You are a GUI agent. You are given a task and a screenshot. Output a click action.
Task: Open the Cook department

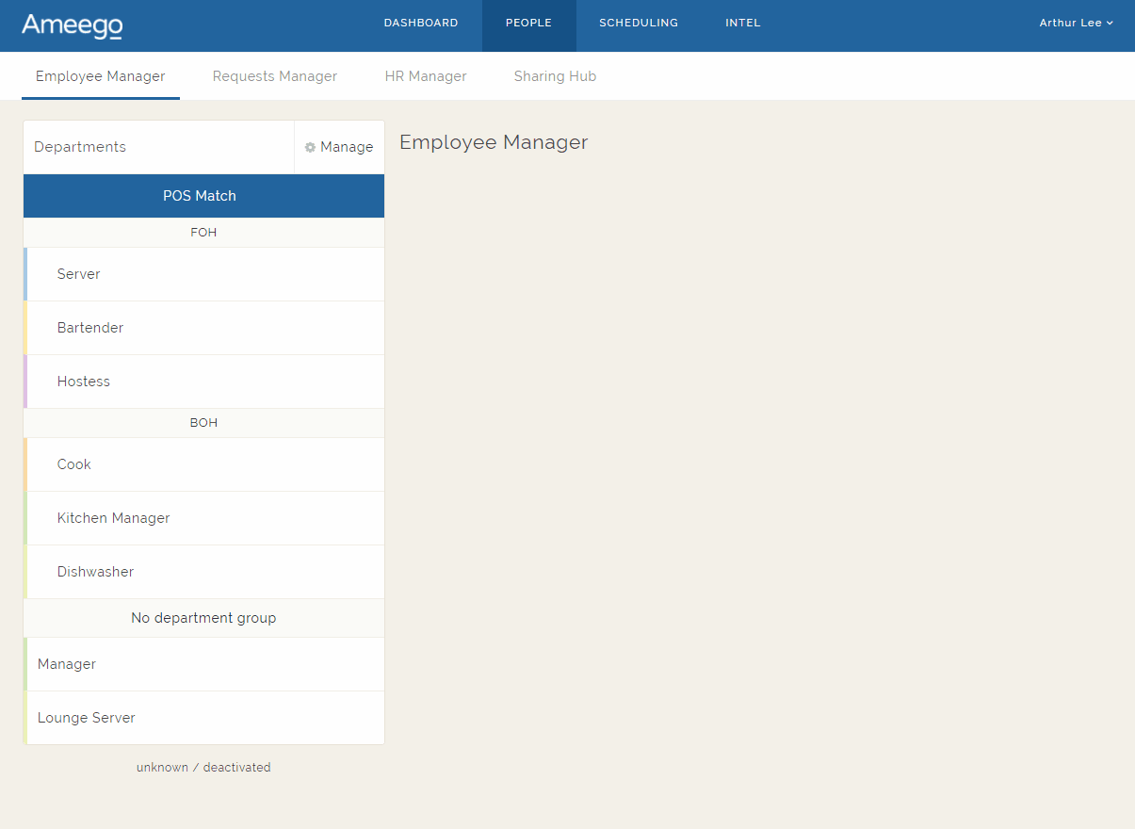point(74,464)
